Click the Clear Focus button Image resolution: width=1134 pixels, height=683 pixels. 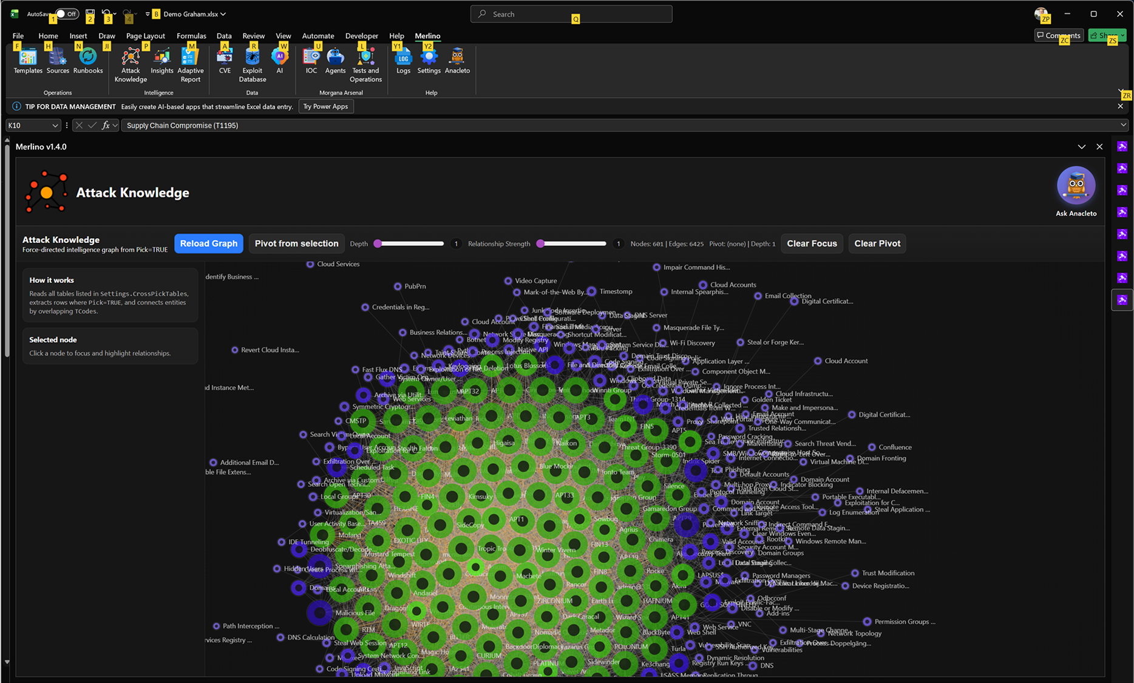point(812,243)
